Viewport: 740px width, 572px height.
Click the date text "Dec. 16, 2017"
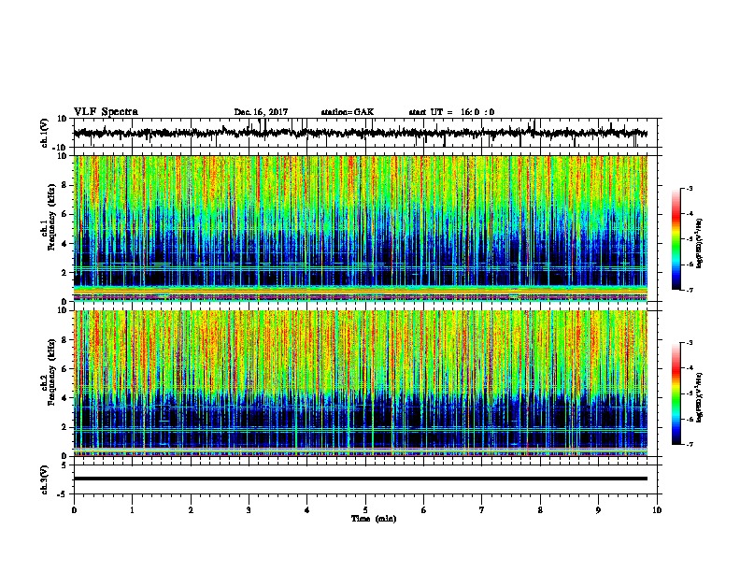click(261, 112)
